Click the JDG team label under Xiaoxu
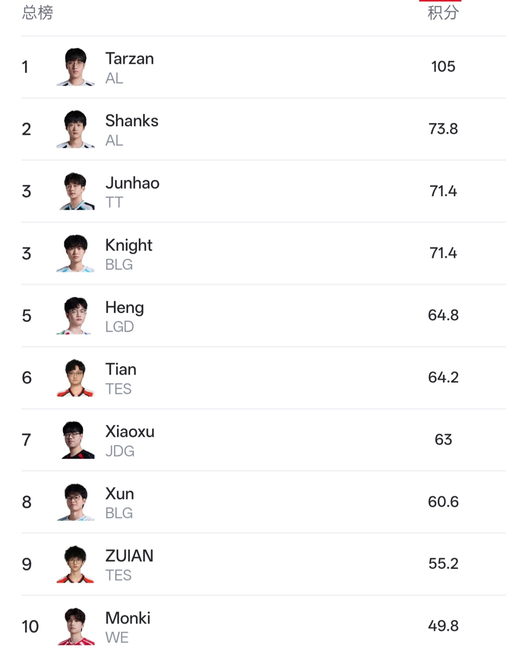506x651 pixels. tap(120, 451)
